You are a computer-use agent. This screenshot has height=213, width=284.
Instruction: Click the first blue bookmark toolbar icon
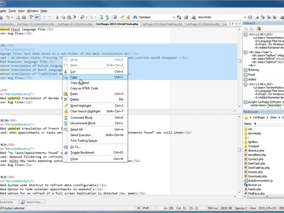tap(257, 17)
